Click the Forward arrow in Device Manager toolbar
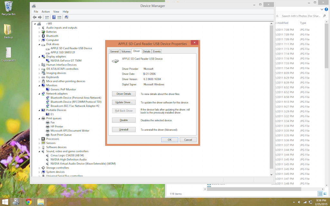 pos(40,17)
